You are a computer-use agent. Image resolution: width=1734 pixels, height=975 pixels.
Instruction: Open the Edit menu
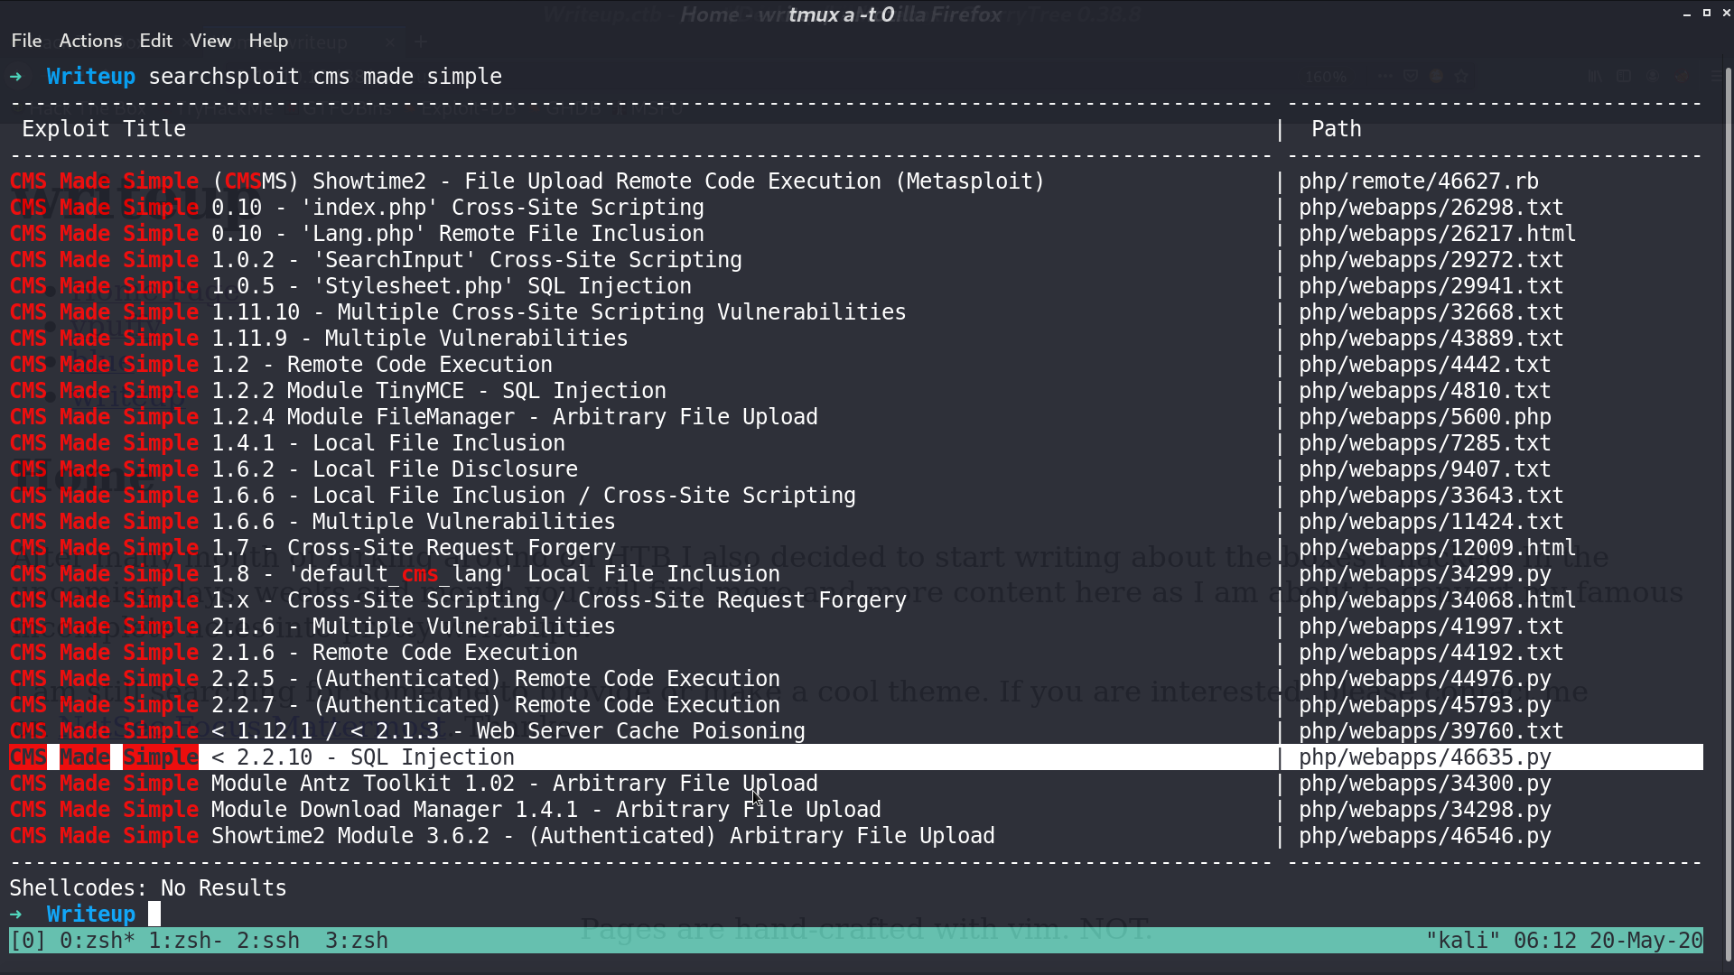[155, 41]
